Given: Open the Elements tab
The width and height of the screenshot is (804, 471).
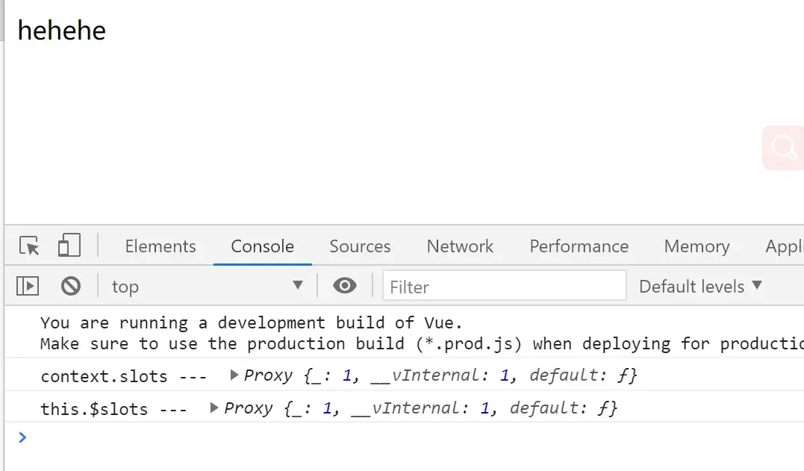Looking at the screenshot, I should pyautogui.click(x=161, y=246).
